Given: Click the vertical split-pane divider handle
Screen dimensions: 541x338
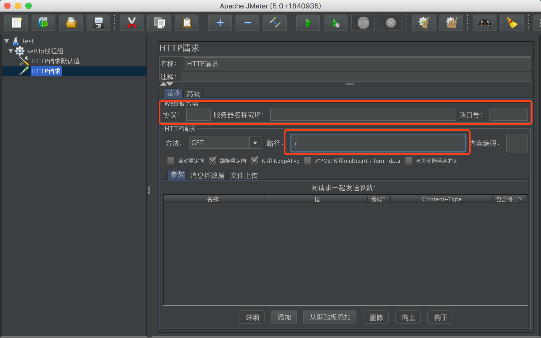Looking at the screenshot, I should [x=149, y=190].
